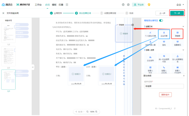Open the 工作台 tab

(x=38, y=5)
